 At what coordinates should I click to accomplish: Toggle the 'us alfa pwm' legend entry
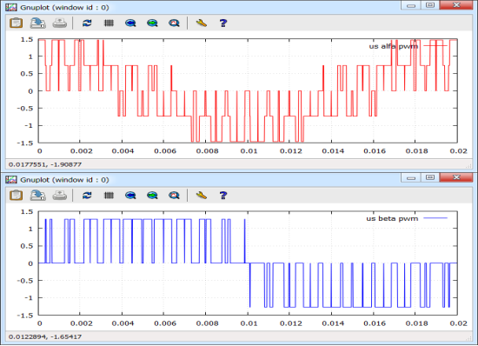pos(394,46)
